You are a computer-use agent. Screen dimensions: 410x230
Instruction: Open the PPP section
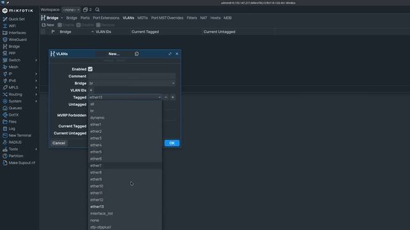coord(12,53)
